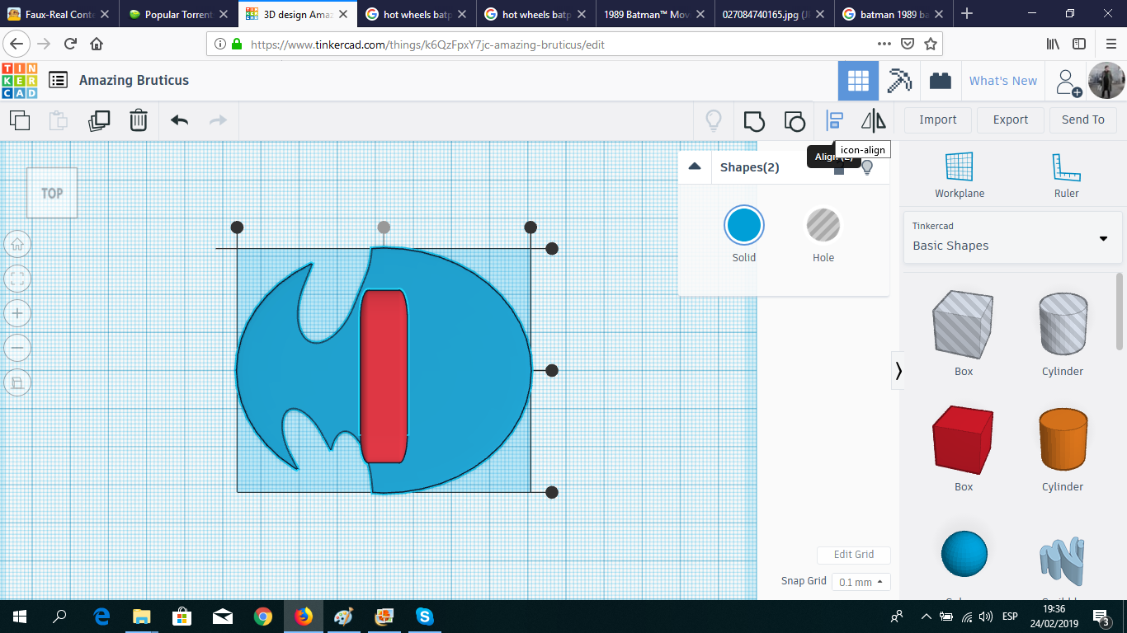Switch to batman 1989 browser tab
The height and width of the screenshot is (633, 1127).
pos(893,14)
